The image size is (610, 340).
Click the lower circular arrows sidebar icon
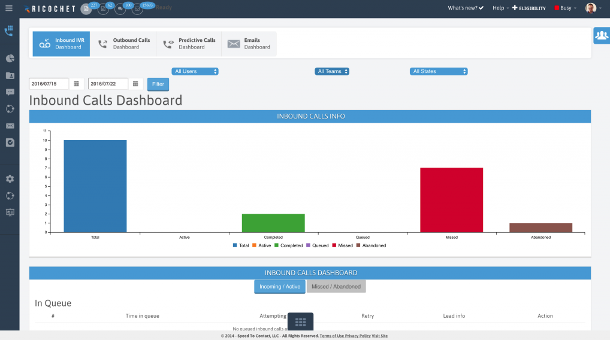point(10,196)
